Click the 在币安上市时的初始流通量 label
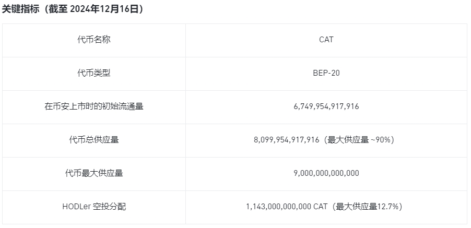 [94, 106]
